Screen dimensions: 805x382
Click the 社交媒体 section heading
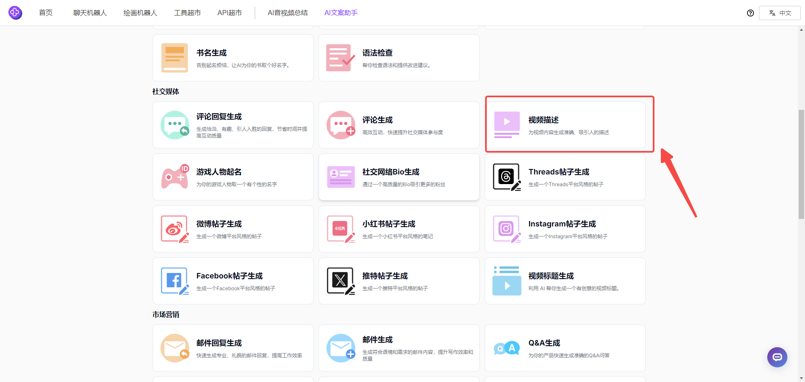[166, 91]
